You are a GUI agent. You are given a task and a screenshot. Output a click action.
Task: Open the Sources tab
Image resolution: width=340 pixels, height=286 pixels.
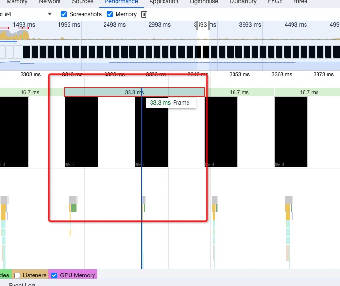point(82,2)
